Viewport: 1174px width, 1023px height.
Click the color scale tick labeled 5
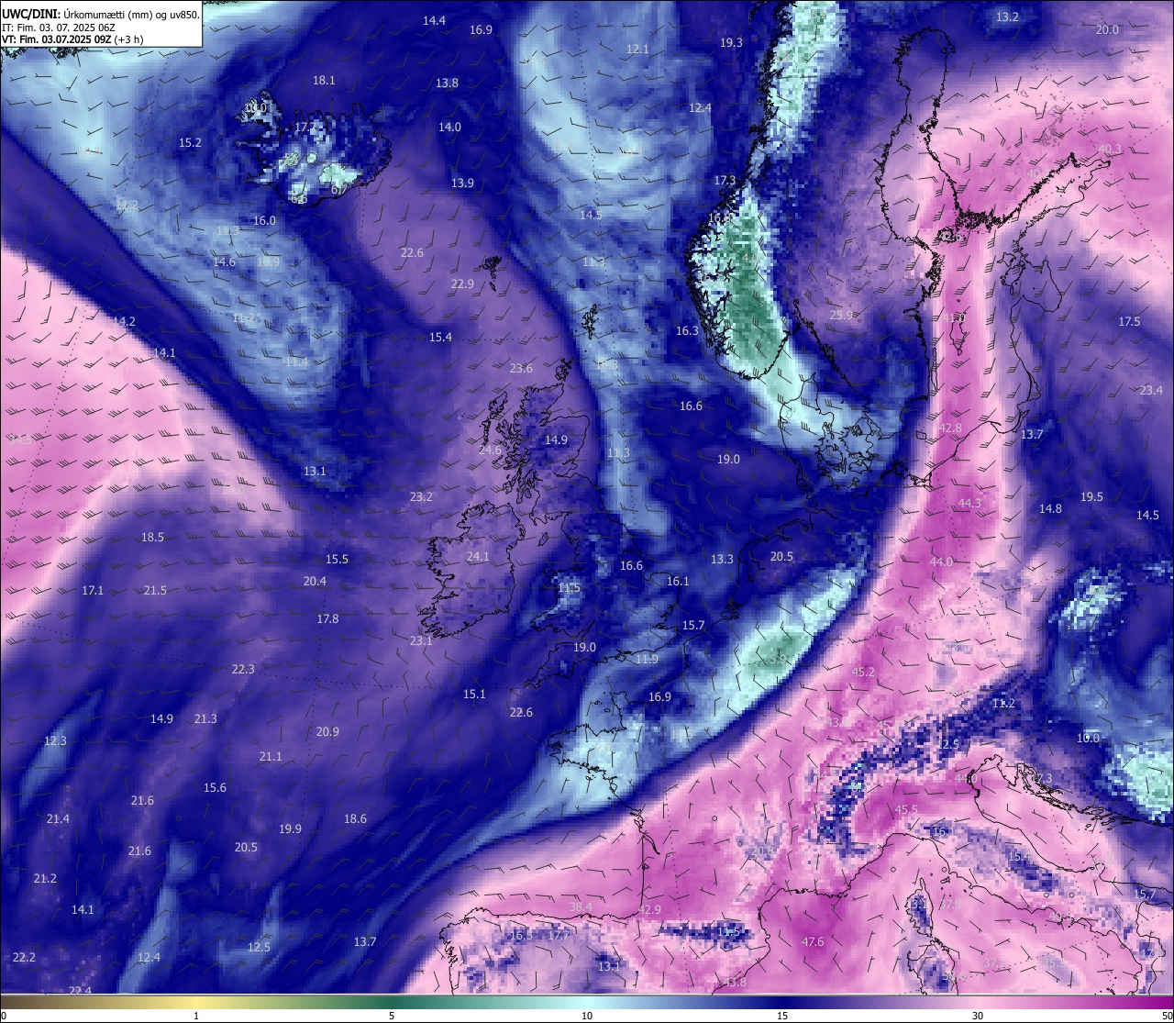pyautogui.click(x=392, y=1016)
